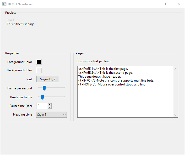Click the preview text "This is the first page."
This screenshot has width=185, height=155.
pyautogui.click(x=21, y=24)
